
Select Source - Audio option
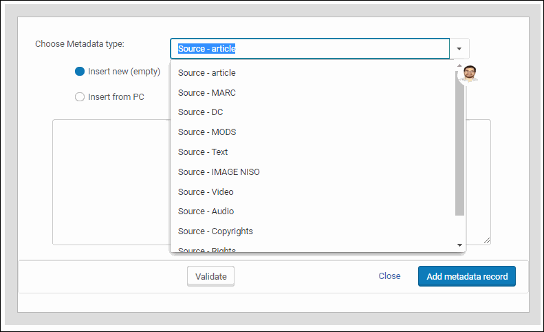click(x=206, y=211)
